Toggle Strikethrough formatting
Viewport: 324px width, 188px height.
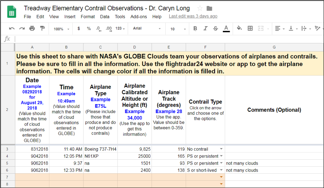tap(215, 28)
